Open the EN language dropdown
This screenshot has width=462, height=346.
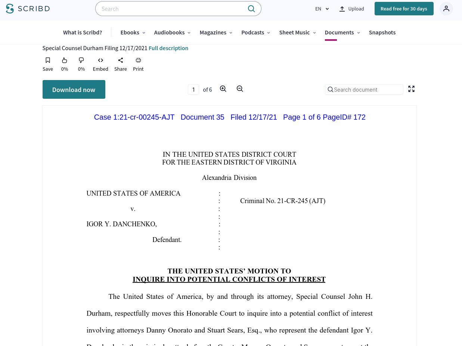point(322,9)
